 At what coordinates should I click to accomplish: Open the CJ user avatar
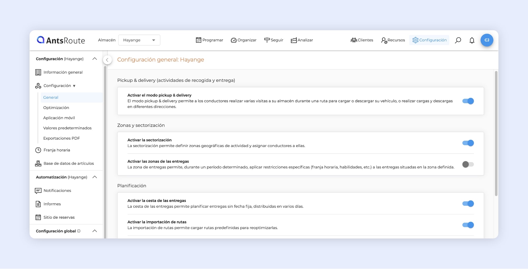point(487,40)
